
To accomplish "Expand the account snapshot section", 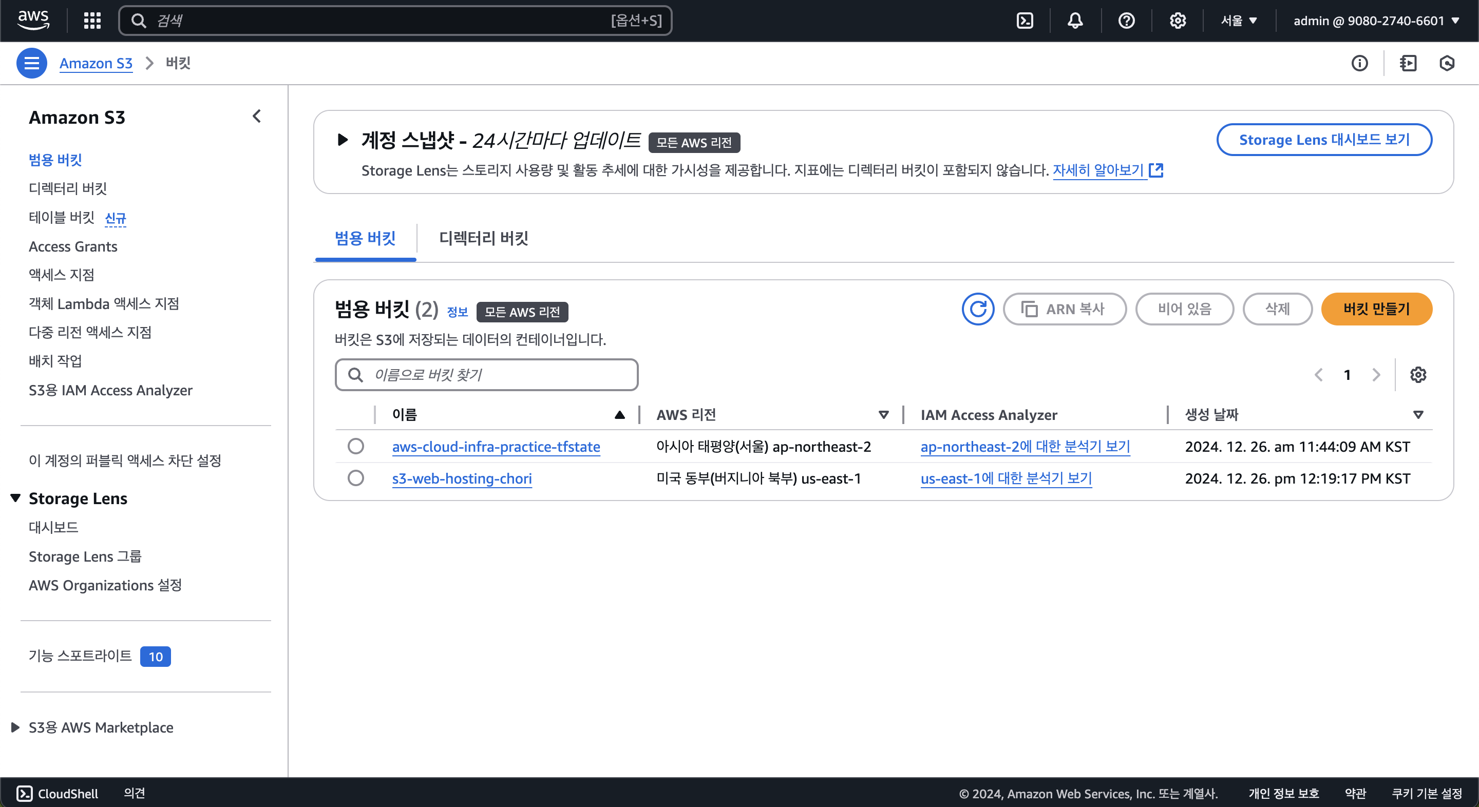I will pyautogui.click(x=343, y=140).
